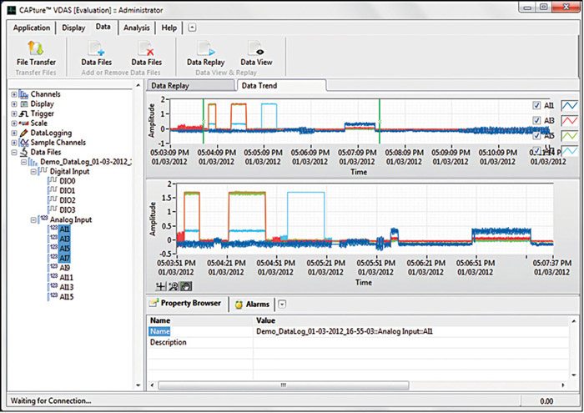Select the graph zoom magnifier tool

click(173, 285)
